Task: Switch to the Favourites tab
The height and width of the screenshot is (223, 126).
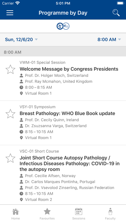Action: 47,214
